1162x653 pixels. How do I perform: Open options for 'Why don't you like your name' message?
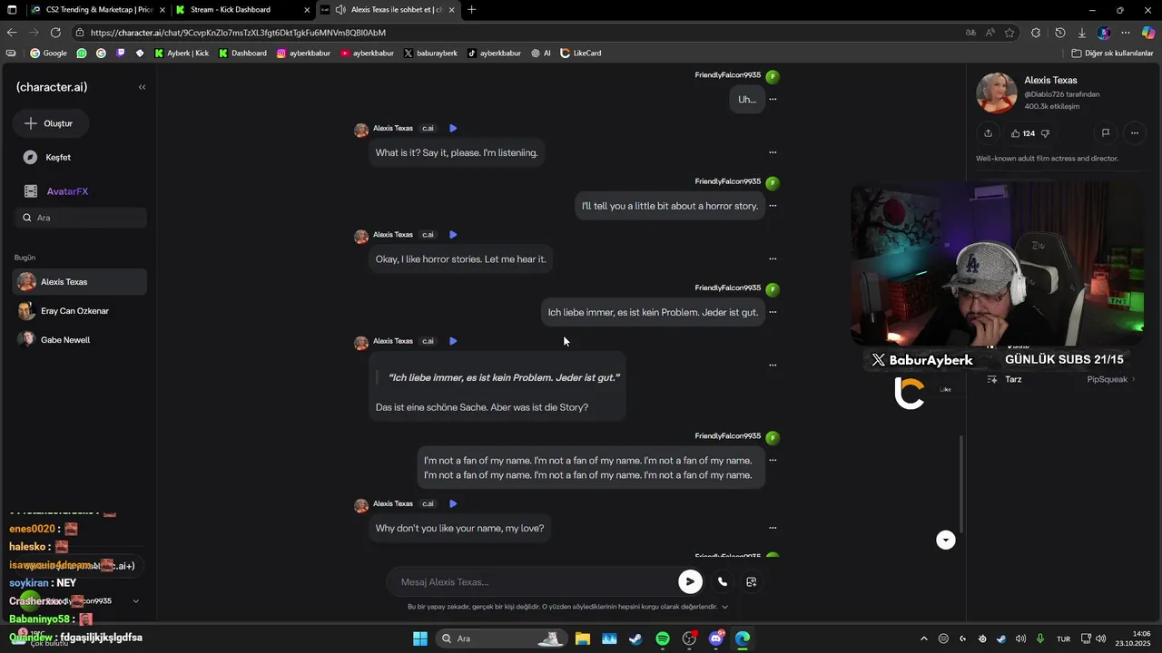tap(773, 528)
